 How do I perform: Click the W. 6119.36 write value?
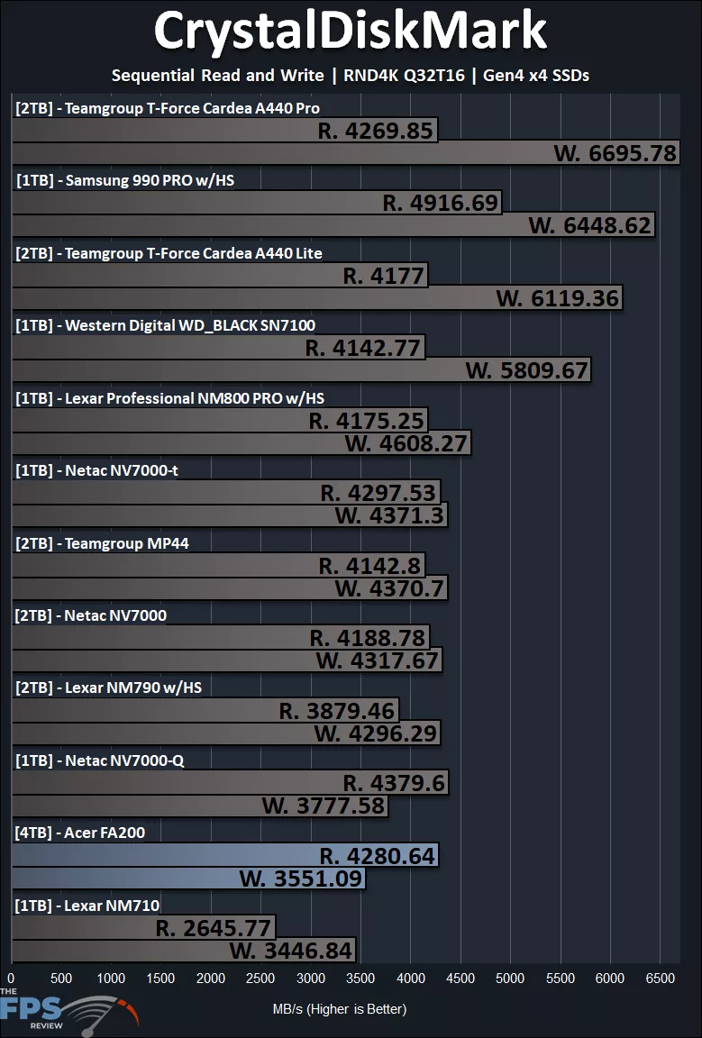pos(559,298)
